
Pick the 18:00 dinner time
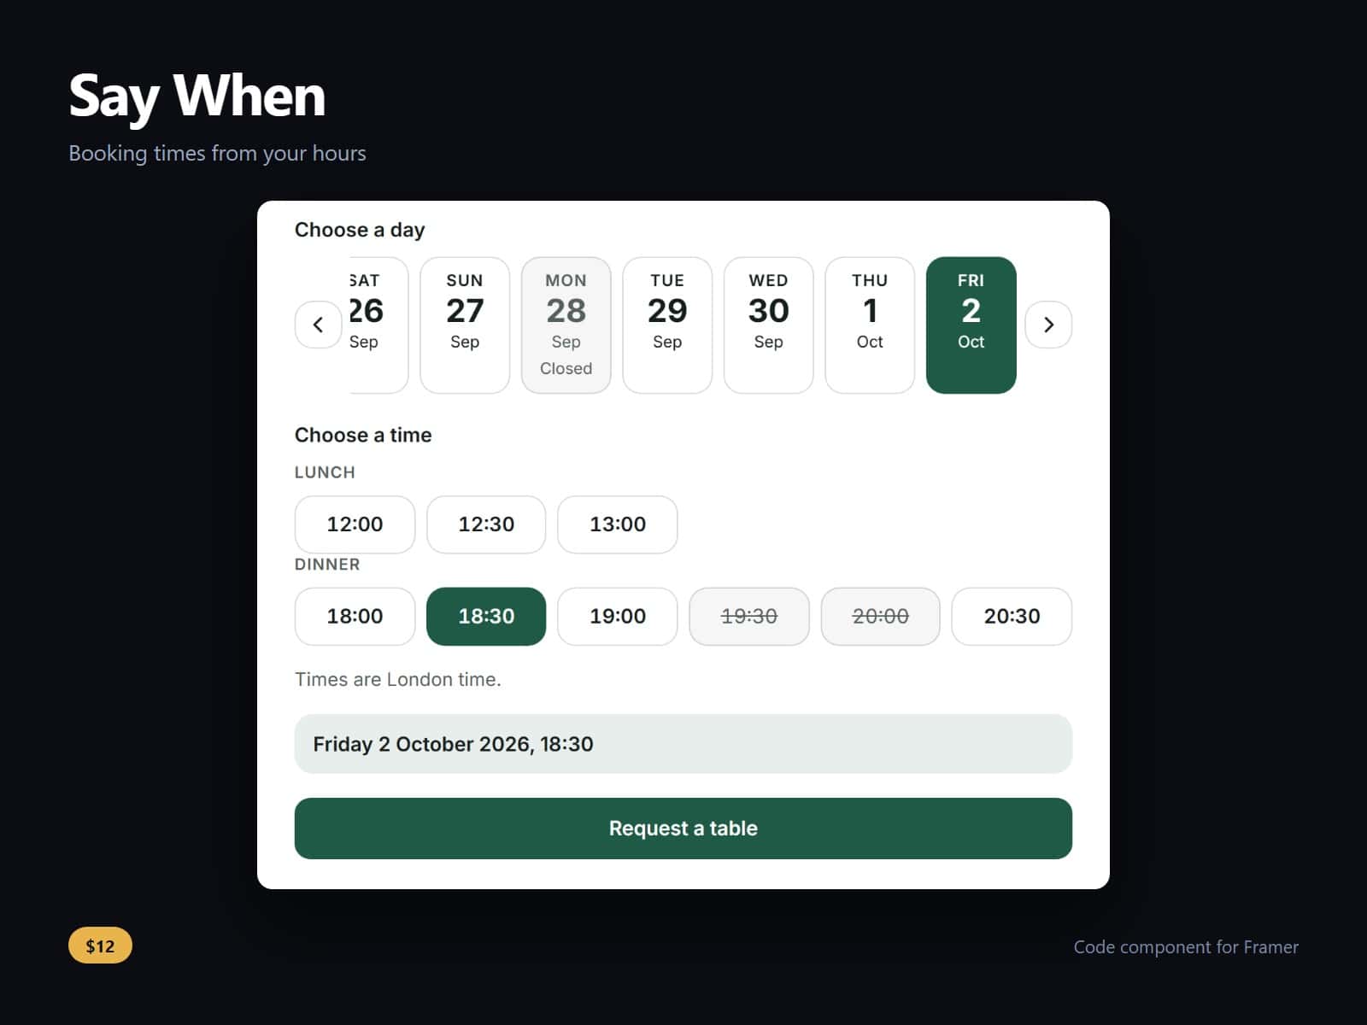click(355, 617)
